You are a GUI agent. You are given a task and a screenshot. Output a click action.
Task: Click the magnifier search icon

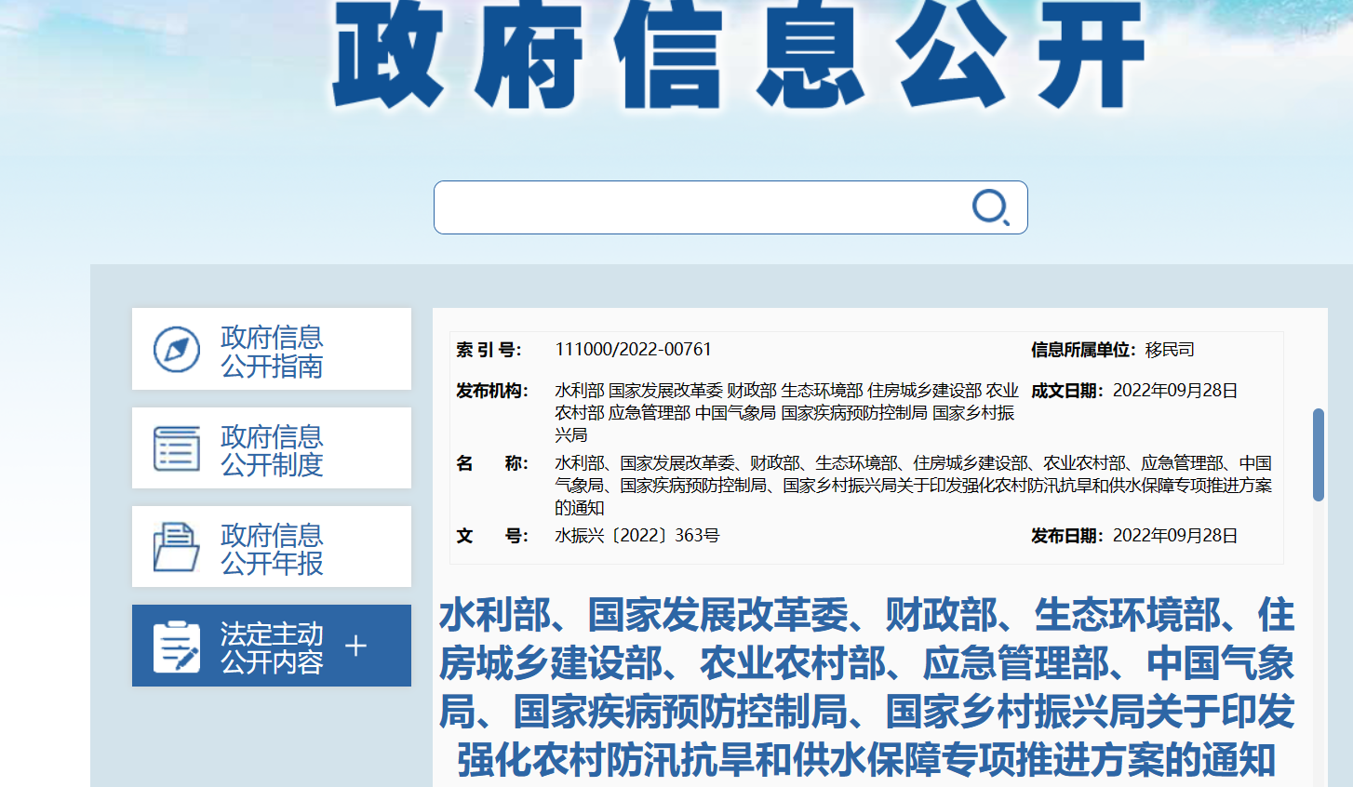(x=990, y=207)
